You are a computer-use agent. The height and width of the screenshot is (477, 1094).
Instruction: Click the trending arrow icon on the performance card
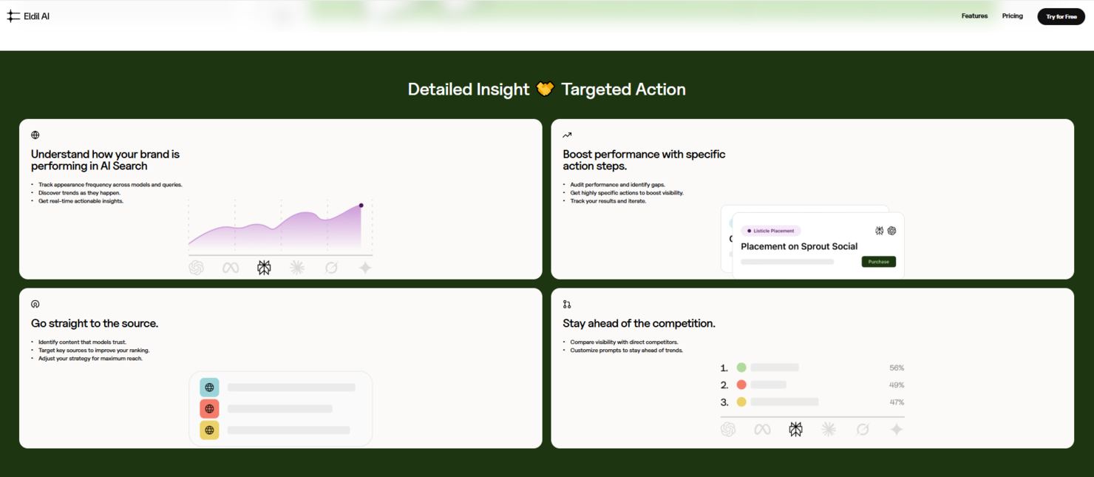(566, 135)
